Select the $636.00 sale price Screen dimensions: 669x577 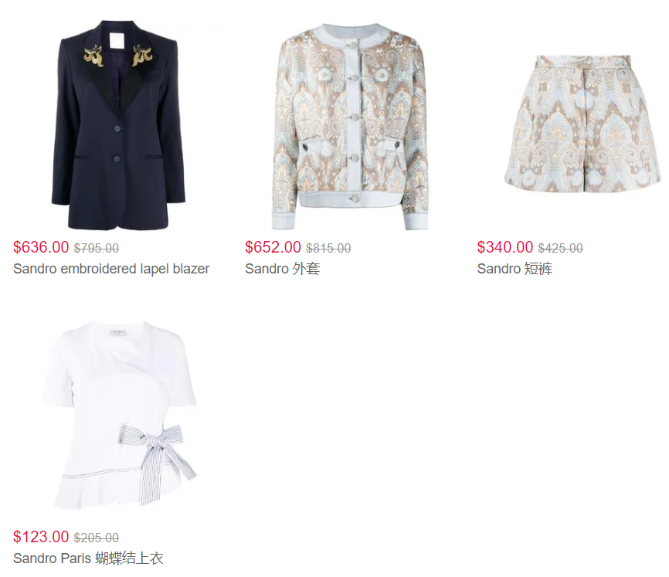coord(41,247)
